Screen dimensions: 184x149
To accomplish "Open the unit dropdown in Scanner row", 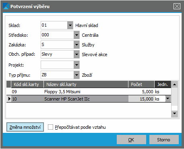I will [167, 99].
